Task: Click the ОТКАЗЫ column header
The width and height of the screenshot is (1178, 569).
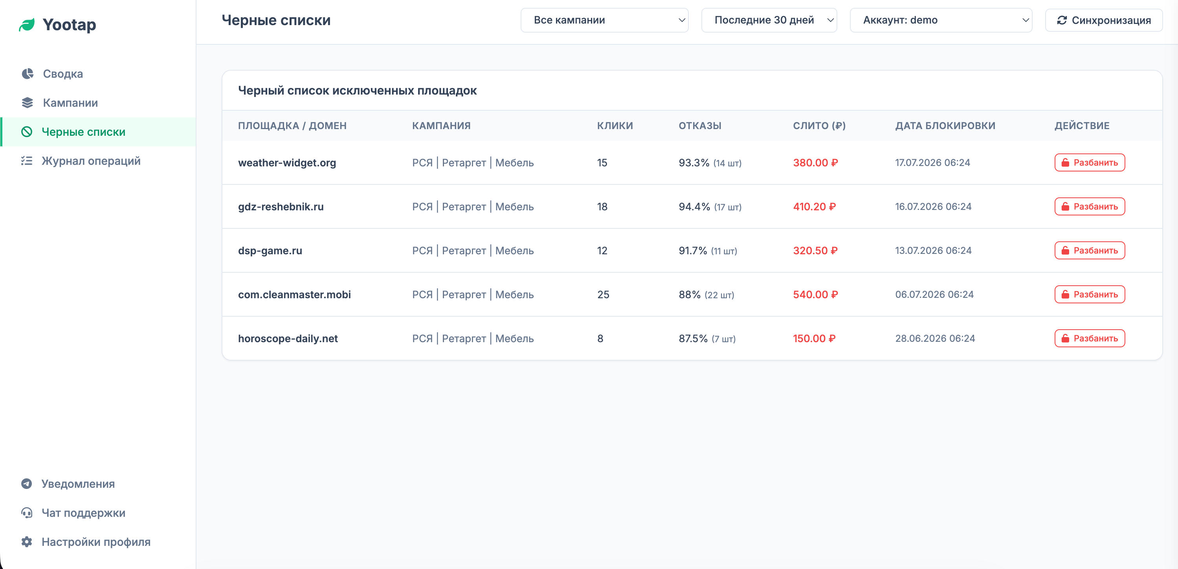Action: tap(700, 126)
